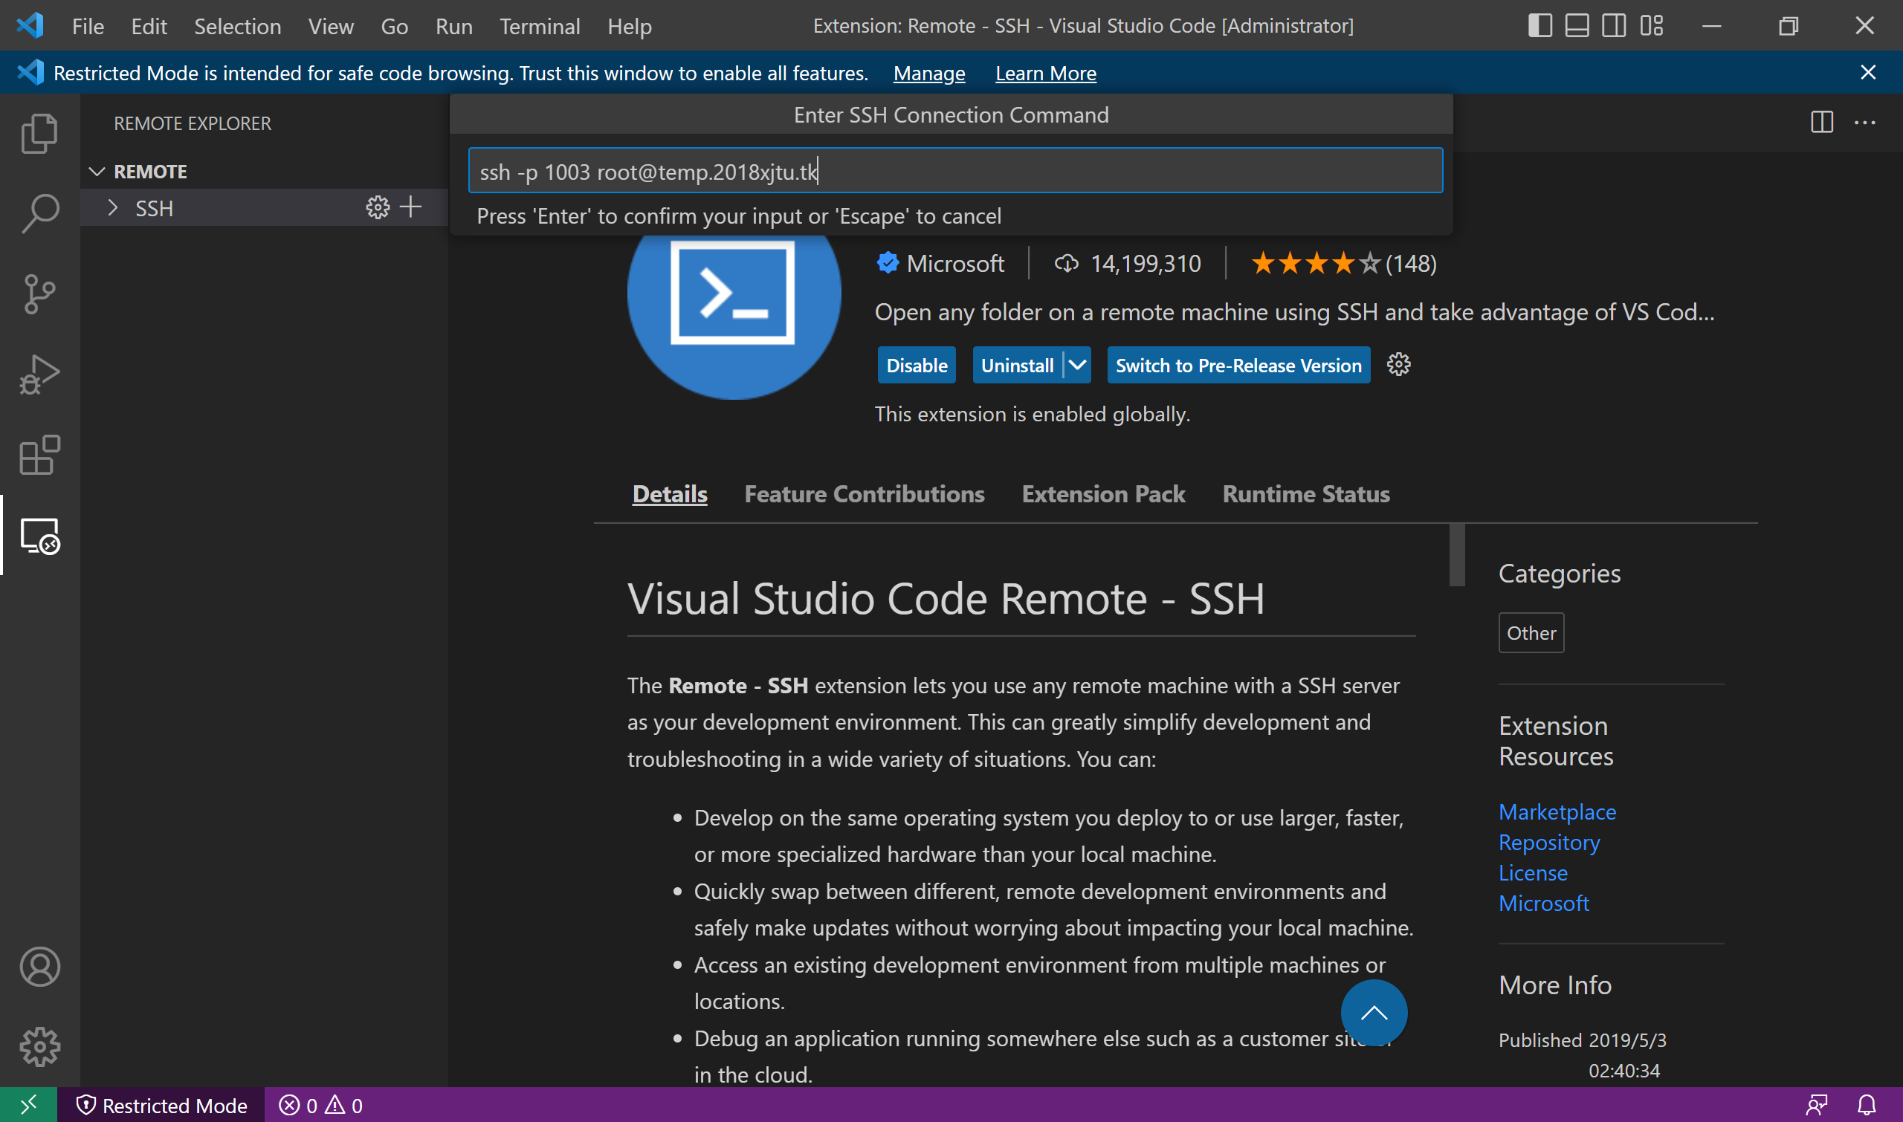
Task: Open the Extensions view icon
Action: click(39, 455)
